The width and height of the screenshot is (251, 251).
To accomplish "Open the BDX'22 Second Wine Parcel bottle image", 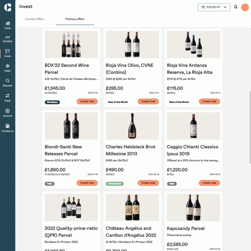I will point(71,44).
